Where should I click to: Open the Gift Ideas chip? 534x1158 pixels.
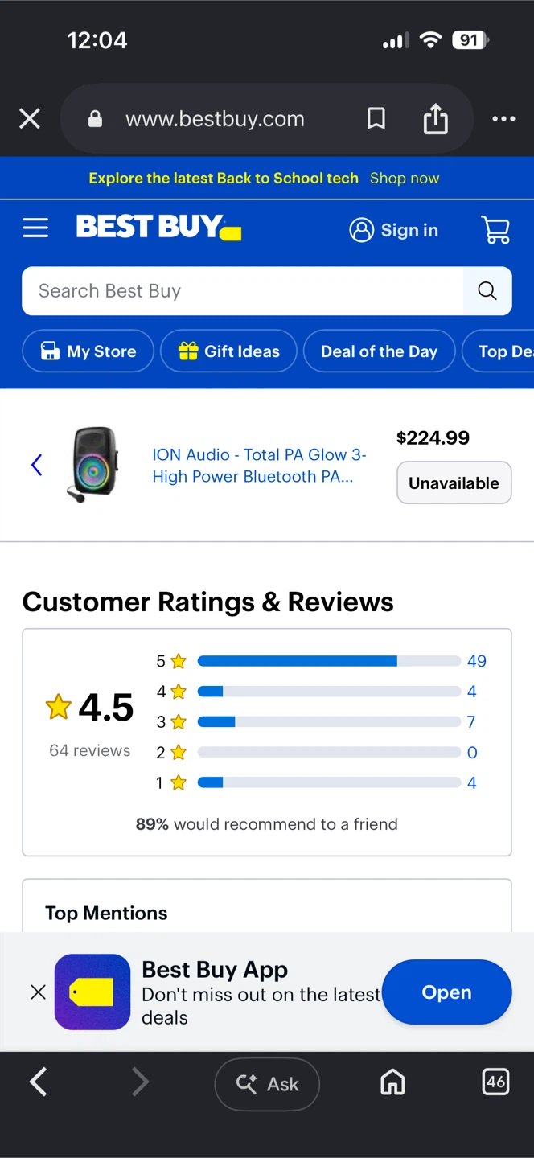pos(228,351)
